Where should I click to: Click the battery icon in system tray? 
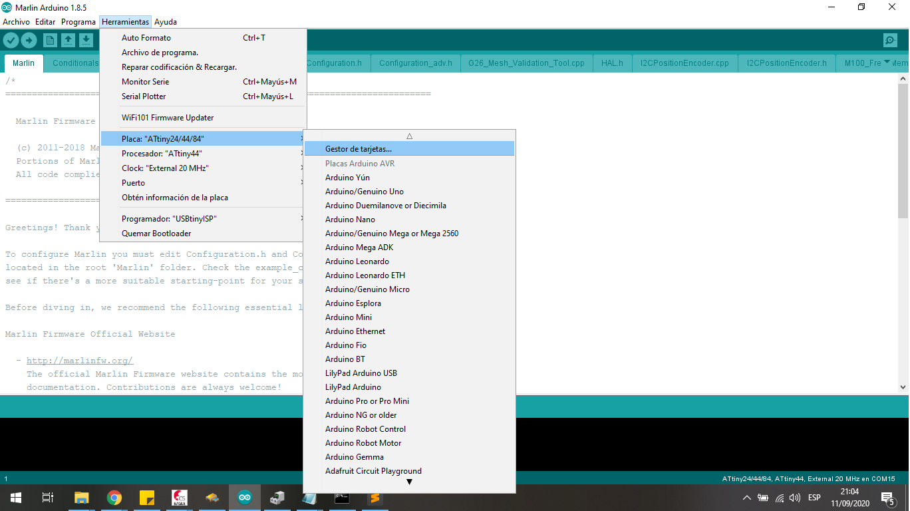tap(763, 498)
